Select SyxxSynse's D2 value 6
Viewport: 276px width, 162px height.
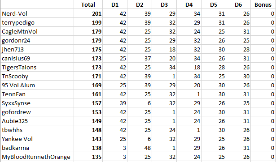pos(140,103)
